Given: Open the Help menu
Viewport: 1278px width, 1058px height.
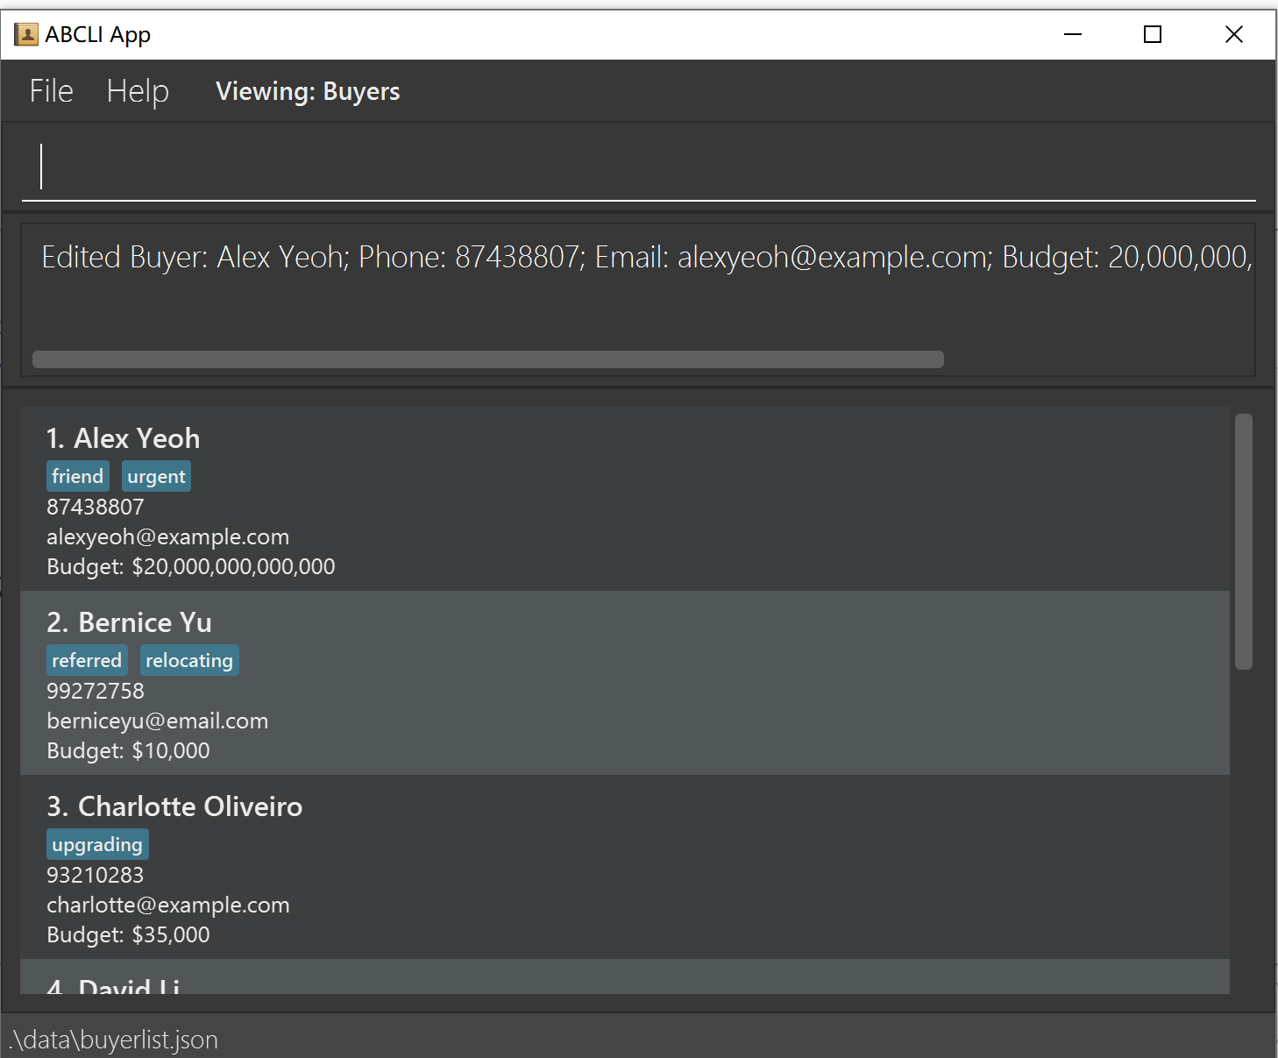Looking at the screenshot, I should [138, 91].
